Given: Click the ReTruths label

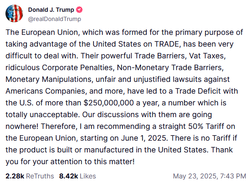Looking at the screenshot, I should (x=40, y=176).
